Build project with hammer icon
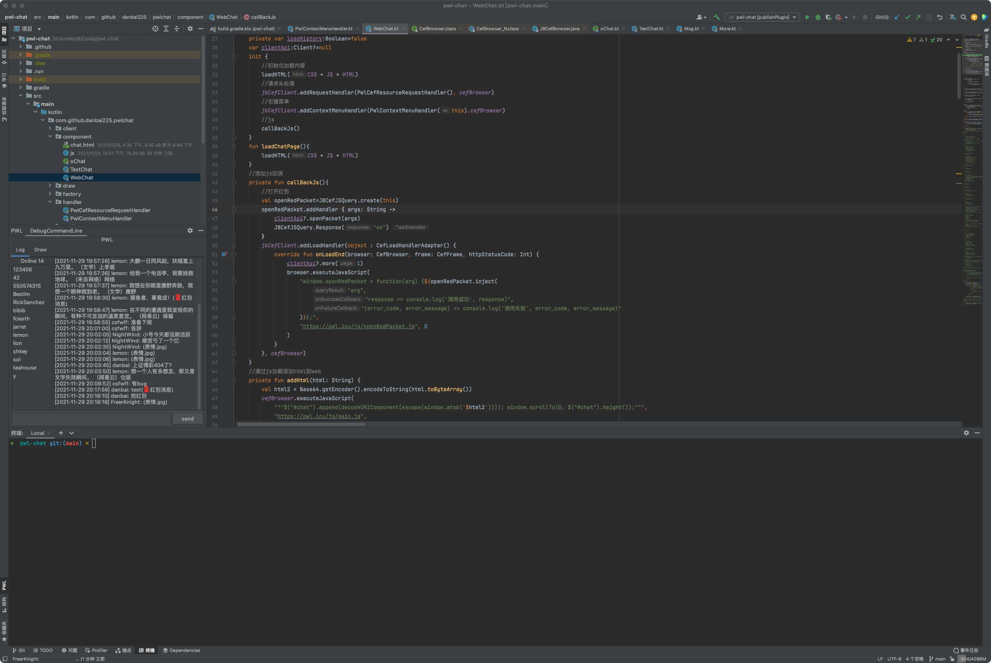Viewport: 991px width, 663px height. pyautogui.click(x=717, y=17)
